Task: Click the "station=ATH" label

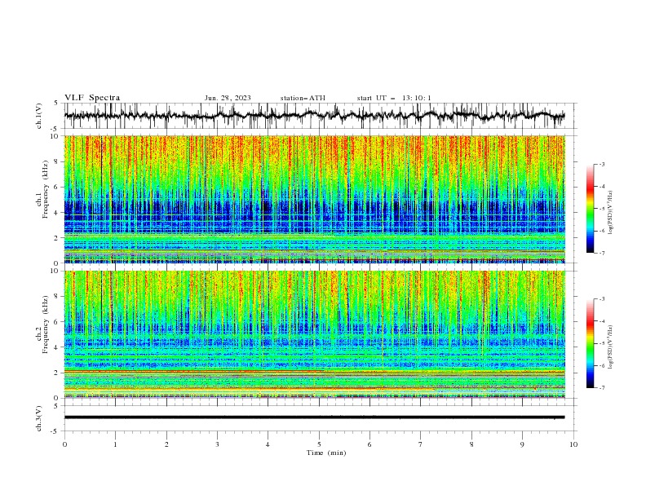Action: click(303, 98)
